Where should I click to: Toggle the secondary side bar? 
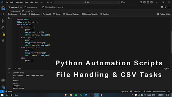point(152,2)
